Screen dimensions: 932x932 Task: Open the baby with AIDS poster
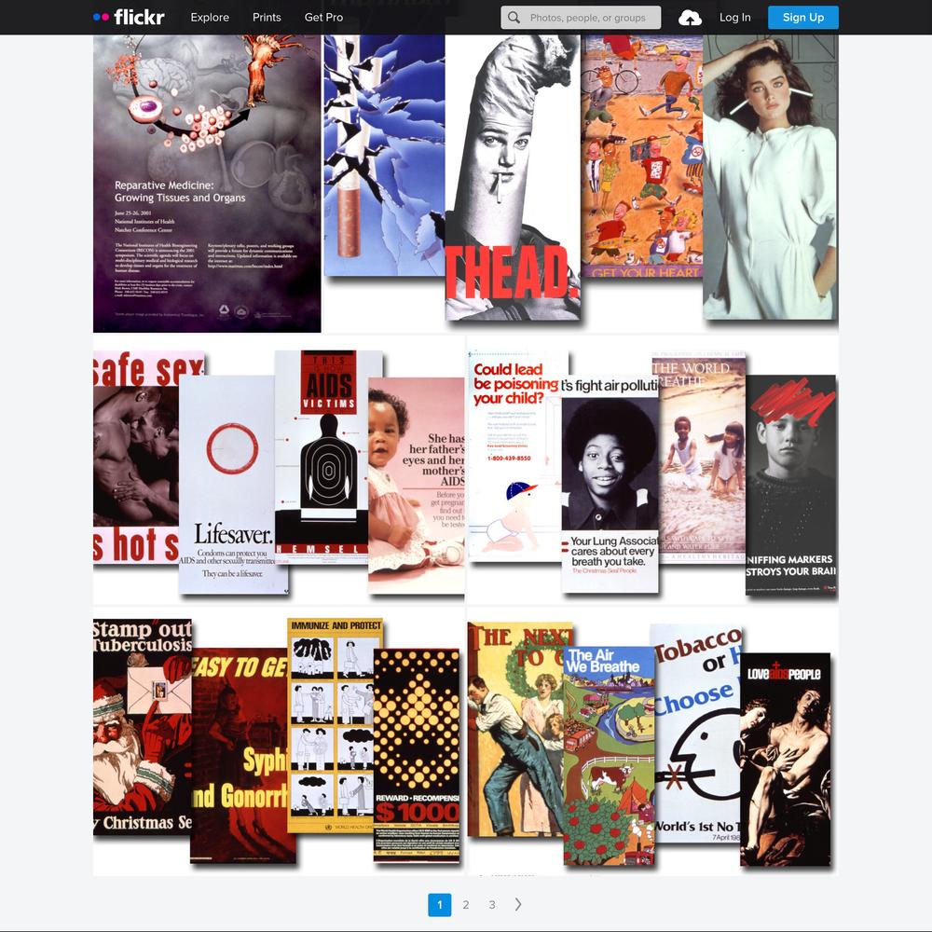tap(416, 485)
